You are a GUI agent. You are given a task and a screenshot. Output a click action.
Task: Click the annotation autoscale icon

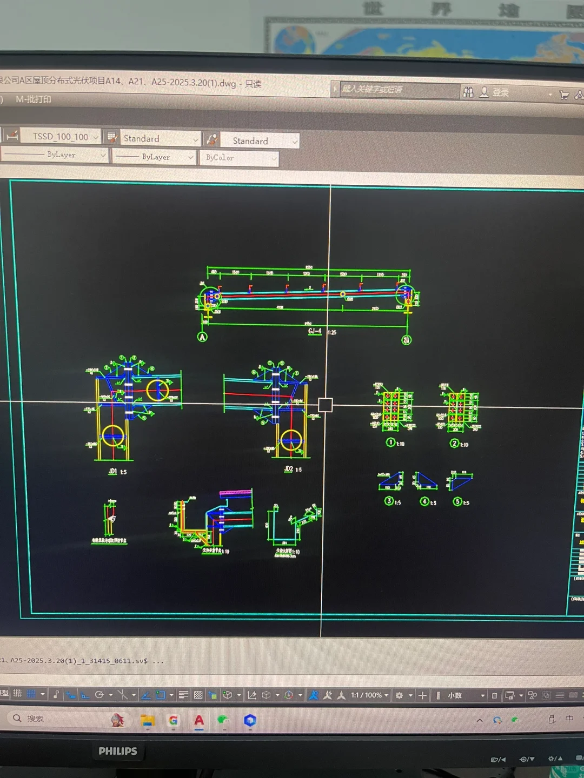pyautogui.click(x=328, y=695)
